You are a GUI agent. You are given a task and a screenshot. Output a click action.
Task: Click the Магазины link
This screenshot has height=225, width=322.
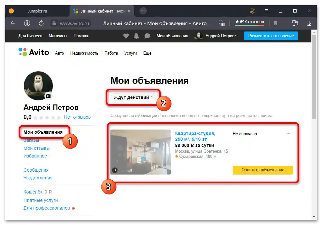click(58, 36)
